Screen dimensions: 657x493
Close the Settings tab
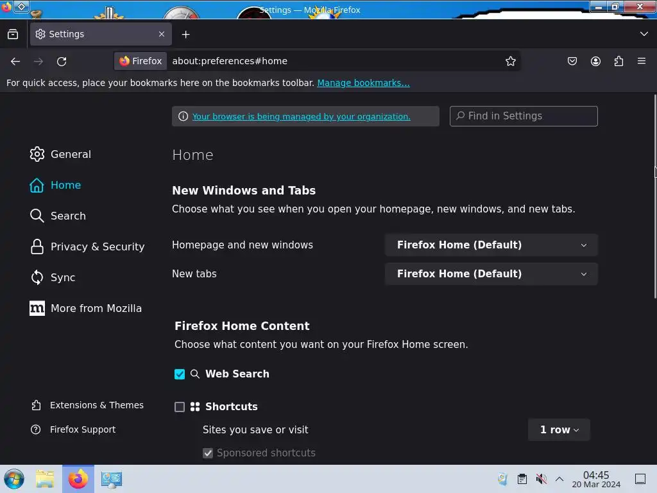coord(162,34)
